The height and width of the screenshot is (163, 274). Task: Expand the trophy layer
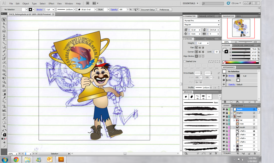tap(231, 113)
